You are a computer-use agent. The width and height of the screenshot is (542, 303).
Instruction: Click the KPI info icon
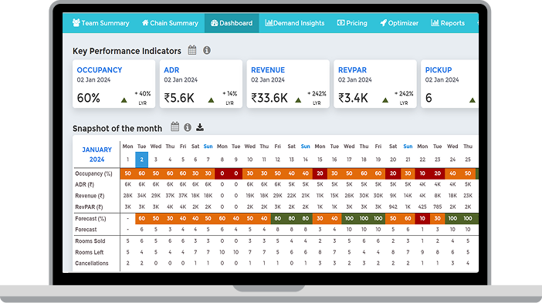tap(207, 50)
